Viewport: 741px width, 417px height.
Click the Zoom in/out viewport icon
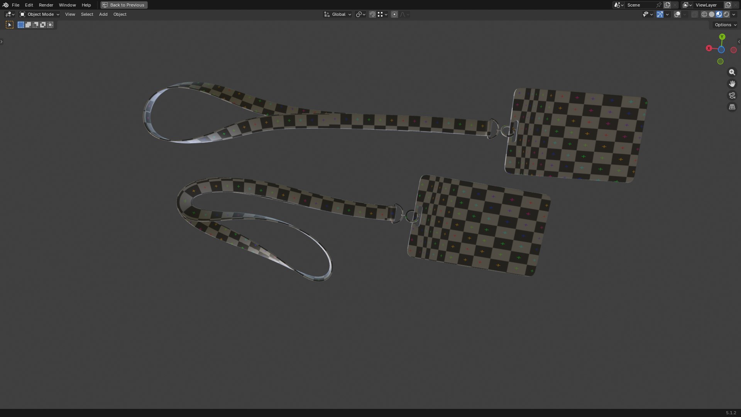pos(732,72)
